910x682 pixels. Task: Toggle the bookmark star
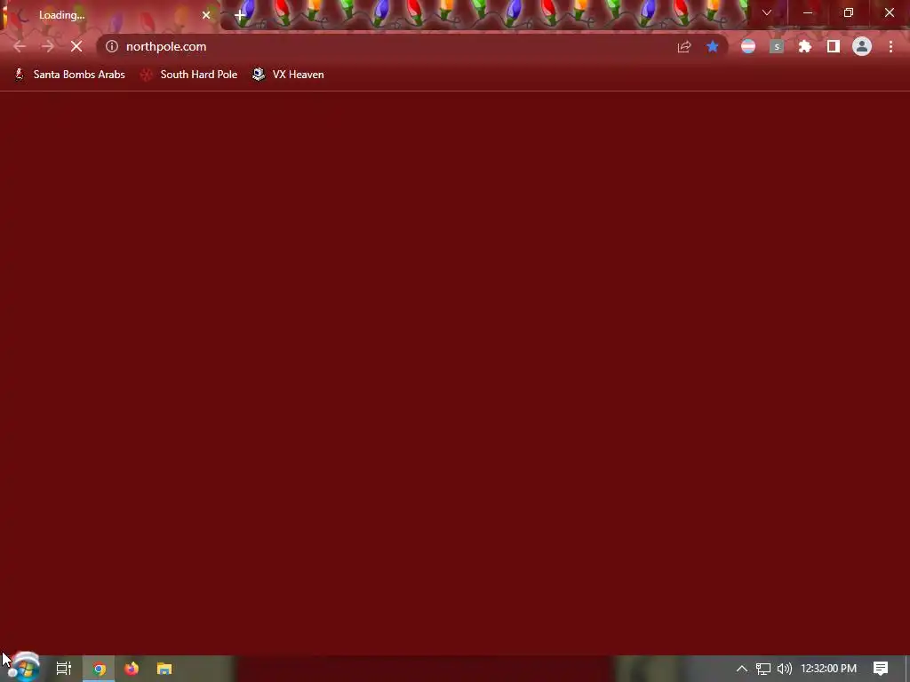click(x=712, y=47)
